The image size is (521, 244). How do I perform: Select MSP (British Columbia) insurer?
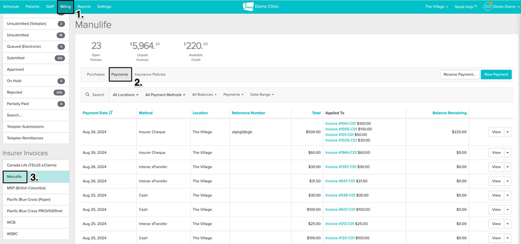point(36,188)
